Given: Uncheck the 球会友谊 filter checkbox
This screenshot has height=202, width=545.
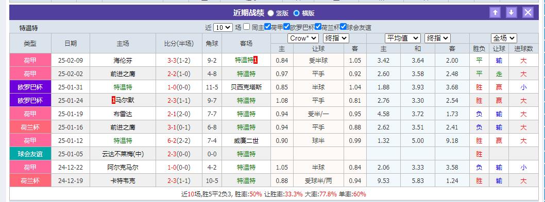Looking at the screenshot, I should [x=344, y=27].
